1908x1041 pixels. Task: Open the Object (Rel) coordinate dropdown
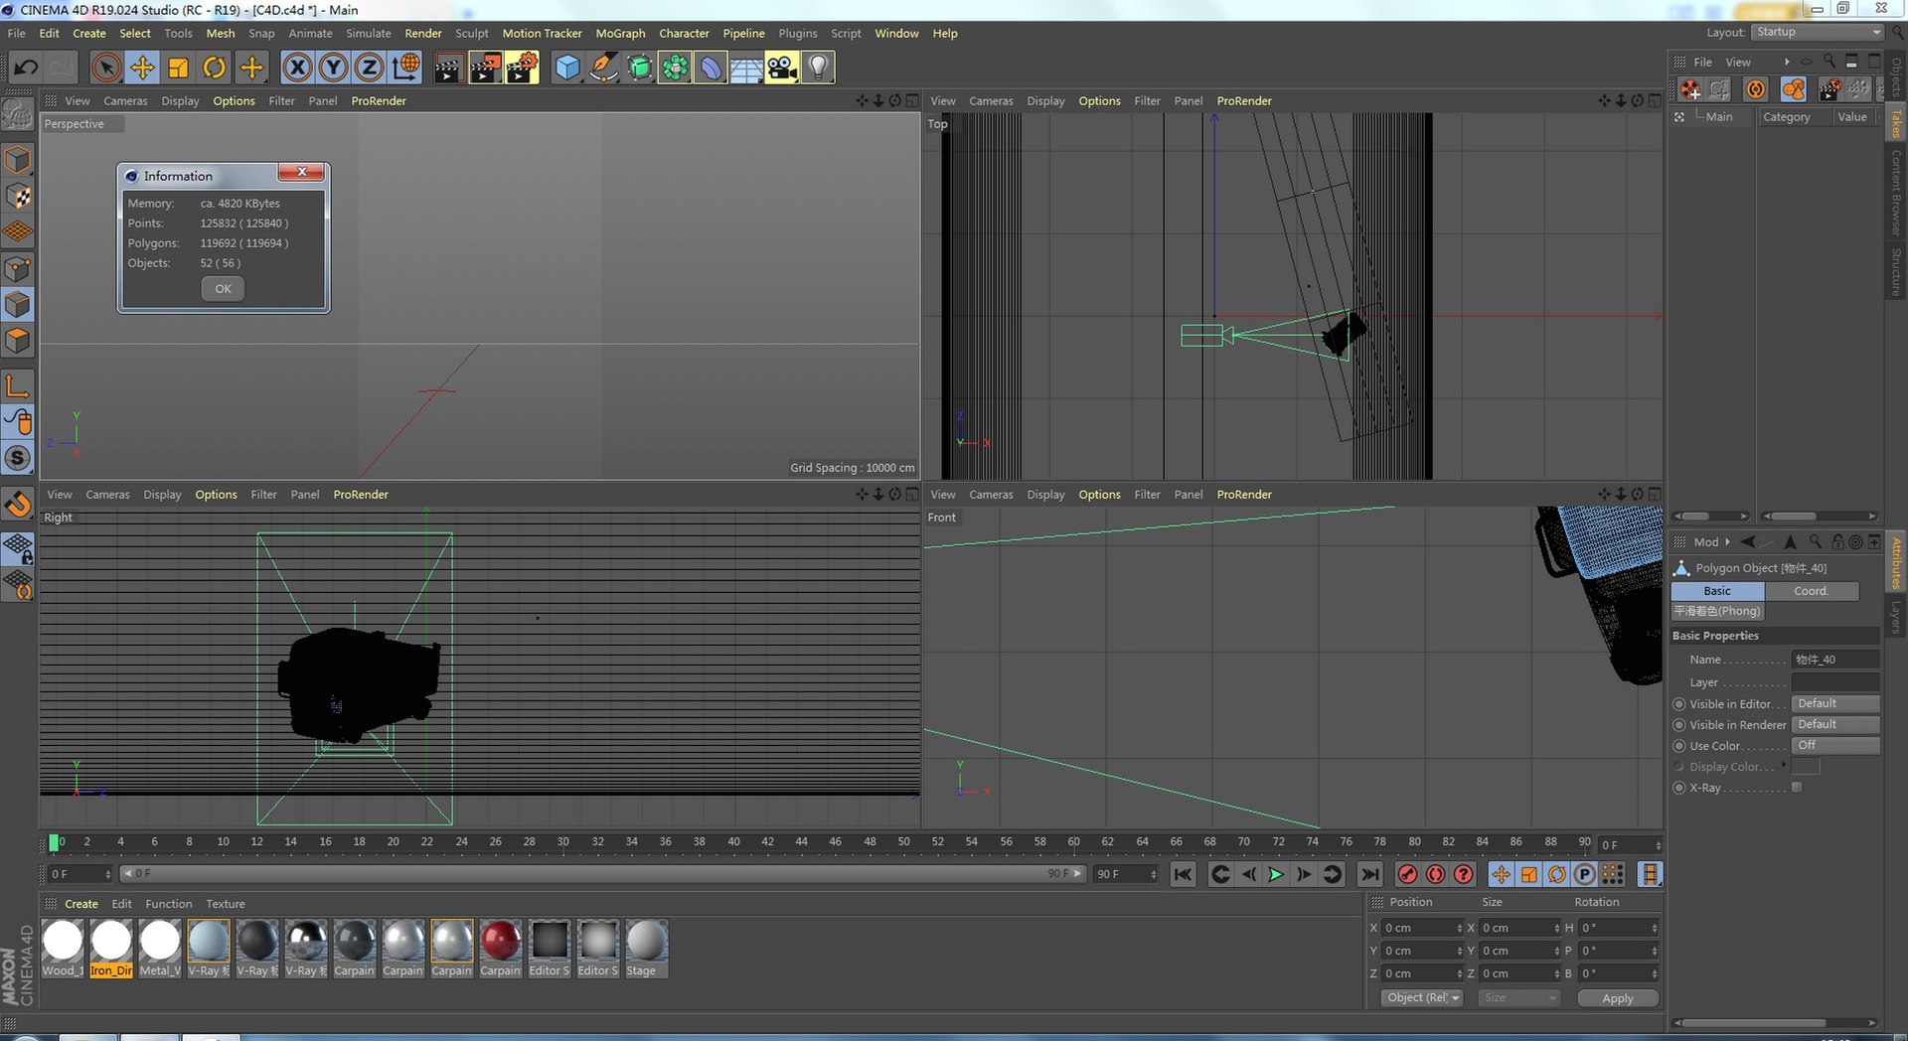pyautogui.click(x=1422, y=997)
